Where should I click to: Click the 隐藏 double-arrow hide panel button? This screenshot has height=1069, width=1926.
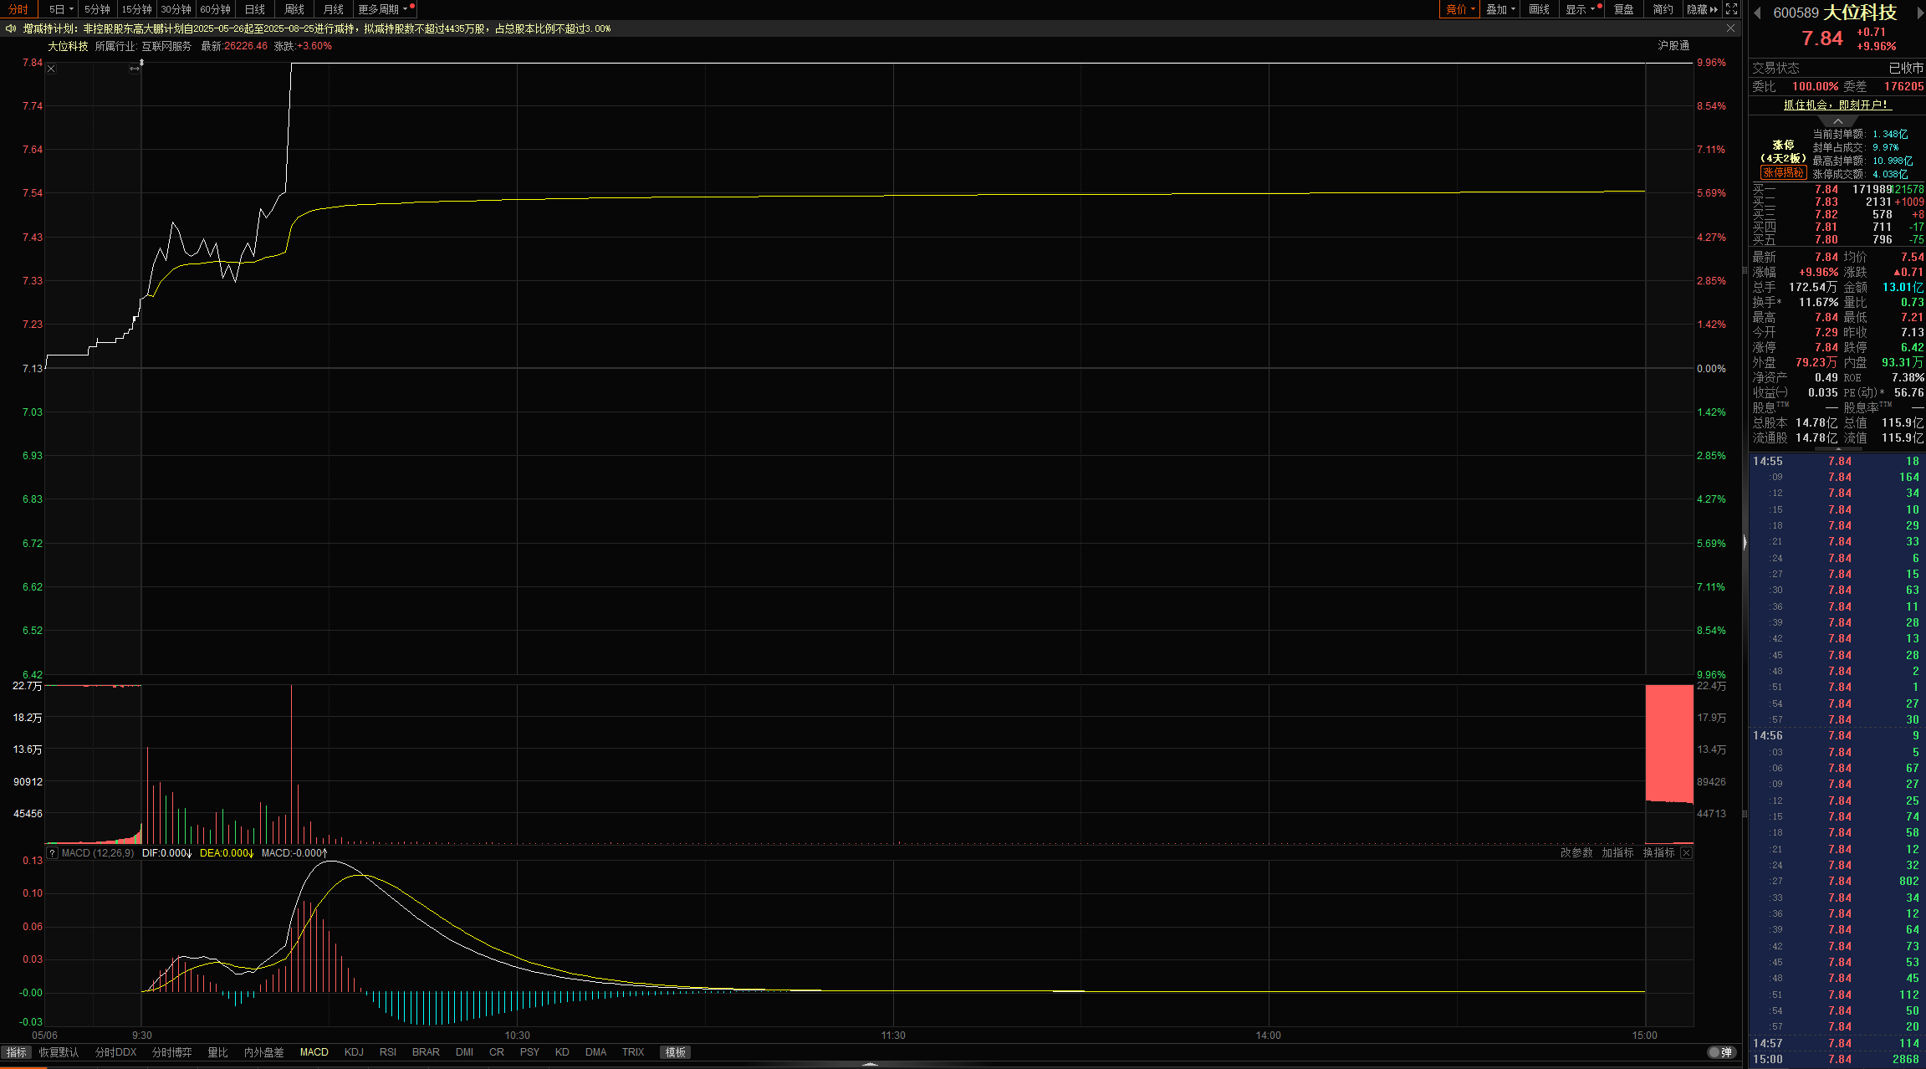coord(1702,9)
